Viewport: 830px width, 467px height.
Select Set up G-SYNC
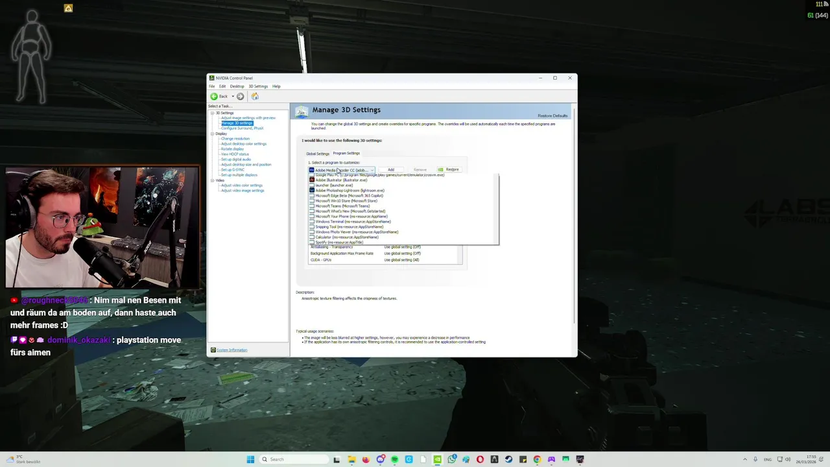pos(232,170)
